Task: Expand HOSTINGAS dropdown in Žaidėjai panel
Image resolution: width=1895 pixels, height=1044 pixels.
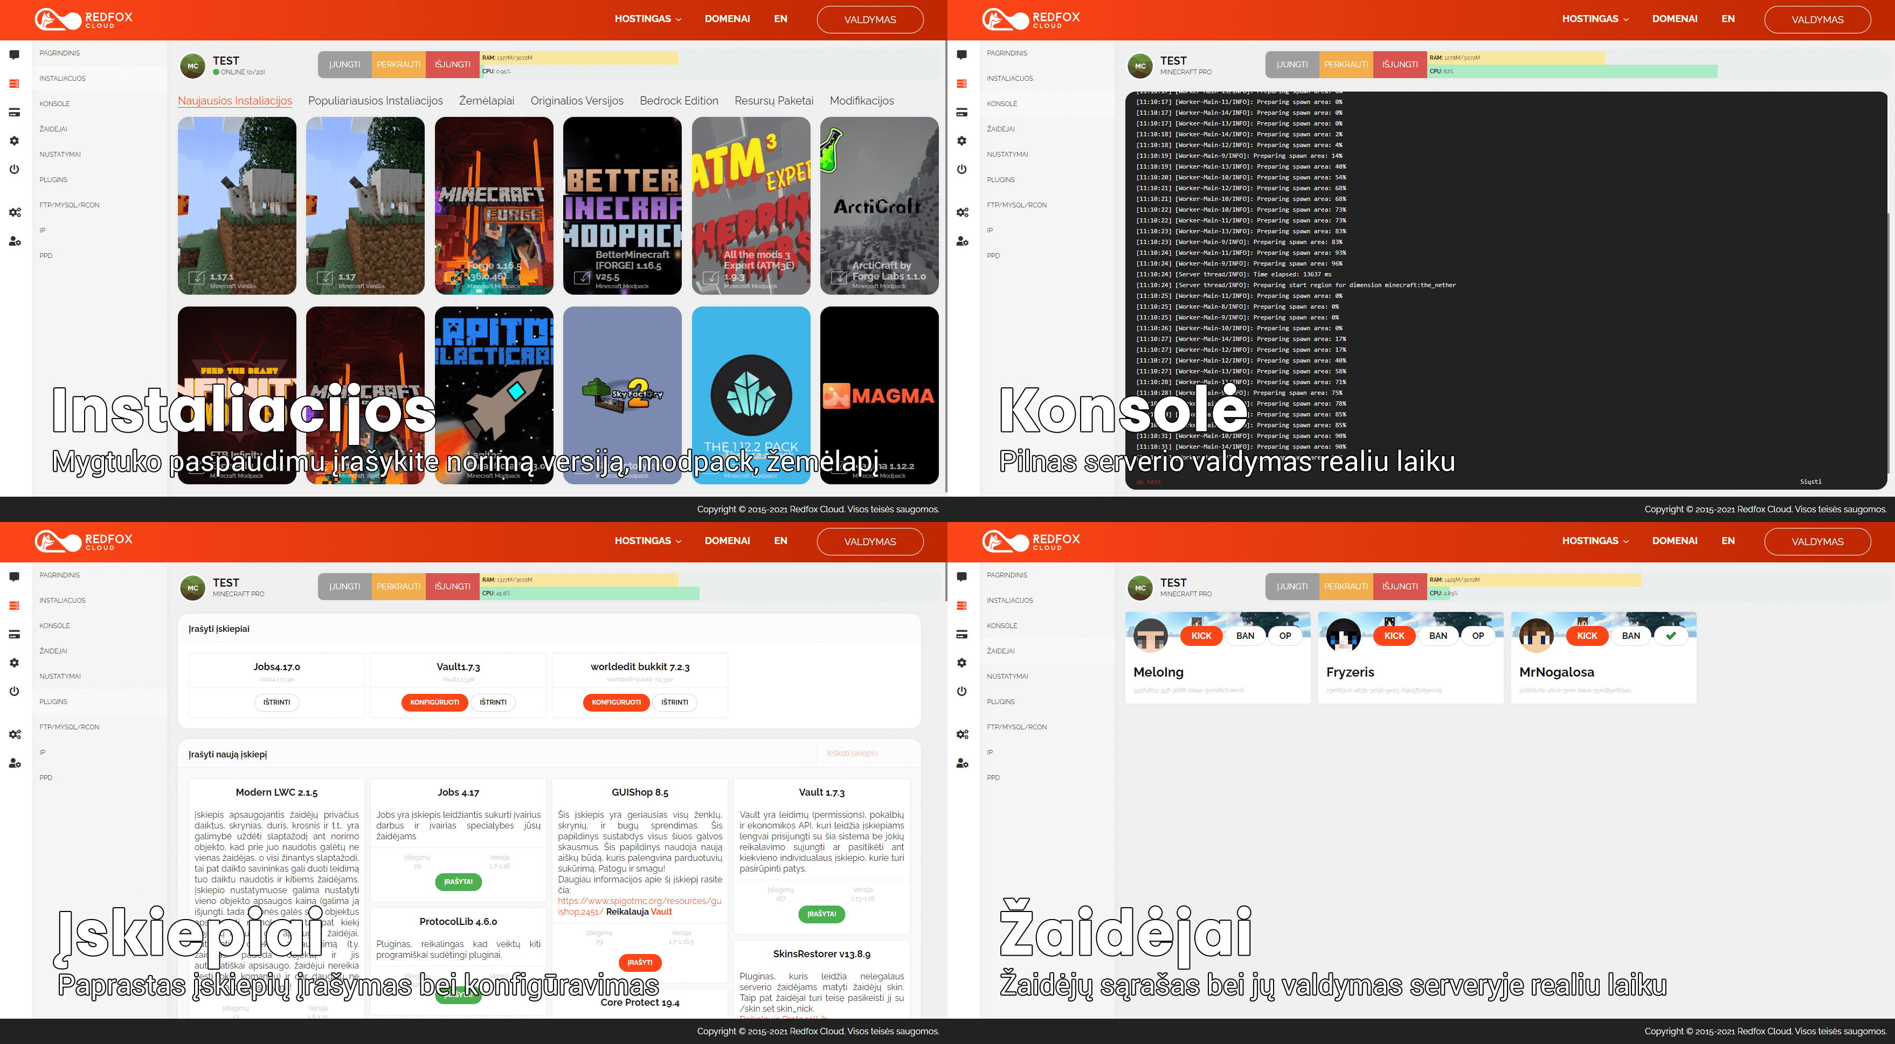Action: [1595, 541]
